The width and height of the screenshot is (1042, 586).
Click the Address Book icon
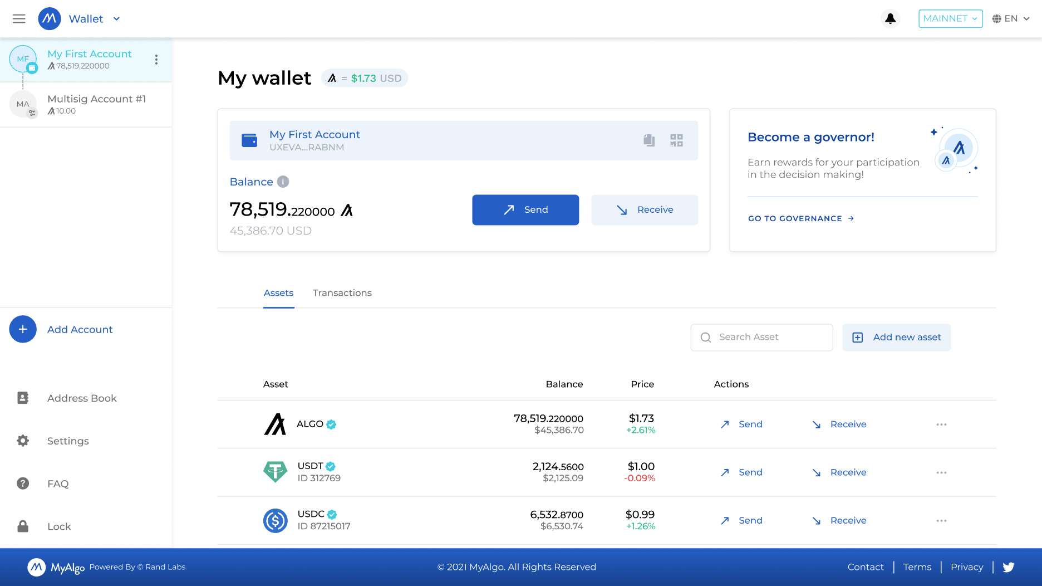[23, 398]
